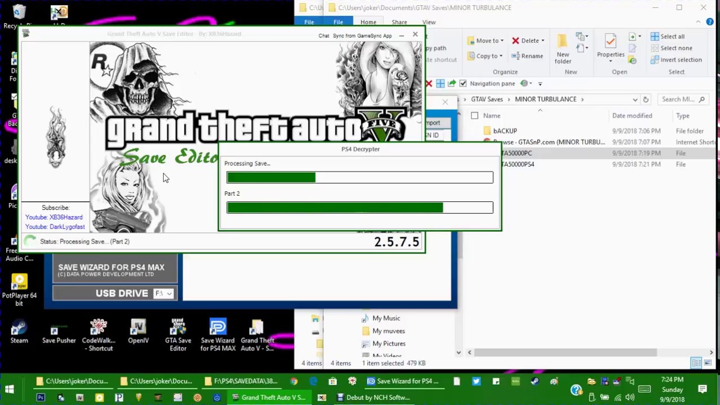Sort files by Date modified column

[x=632, y=116]
